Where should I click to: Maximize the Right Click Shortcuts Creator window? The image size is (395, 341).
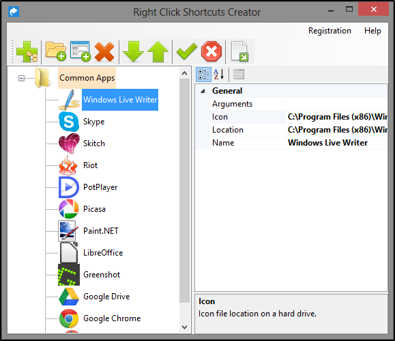click(x=349, y=10)
